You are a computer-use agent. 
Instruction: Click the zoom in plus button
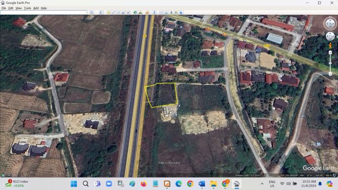coord(330,53)
